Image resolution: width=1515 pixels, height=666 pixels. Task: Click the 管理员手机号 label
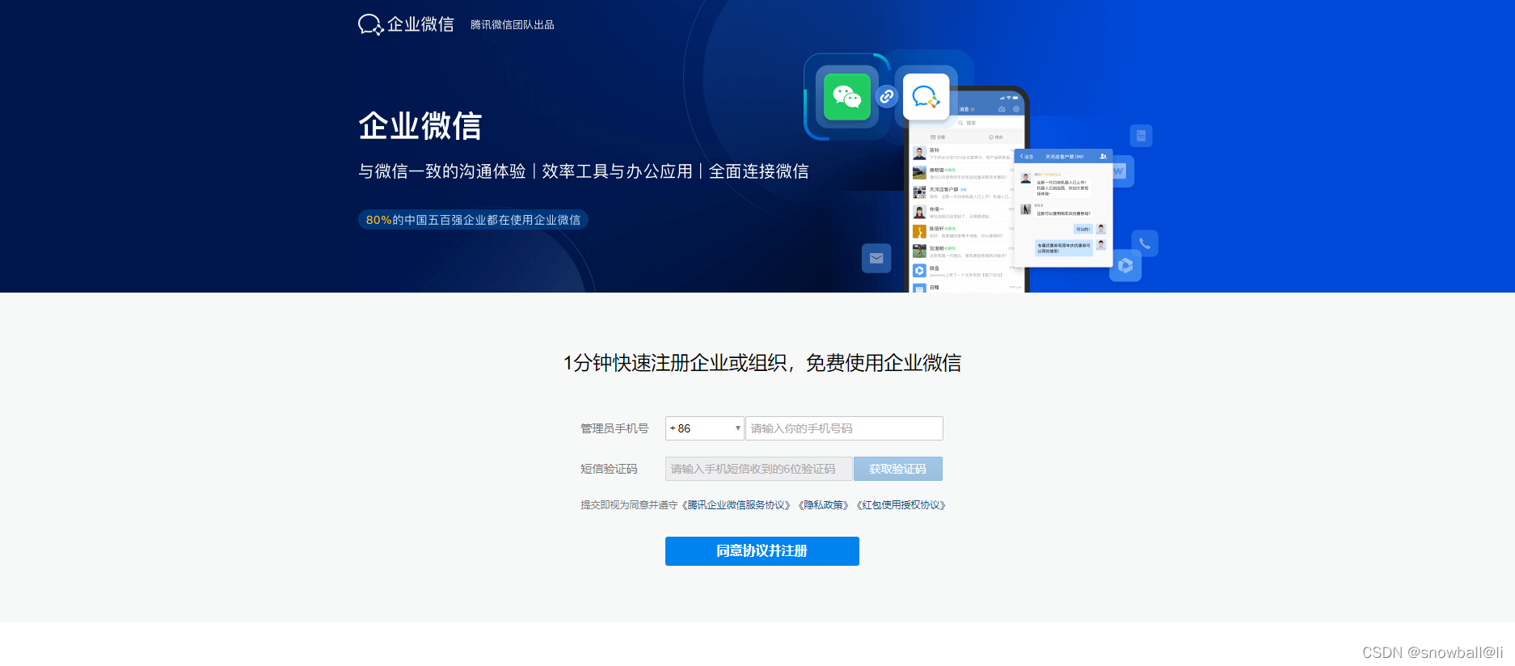click(614, 428)
